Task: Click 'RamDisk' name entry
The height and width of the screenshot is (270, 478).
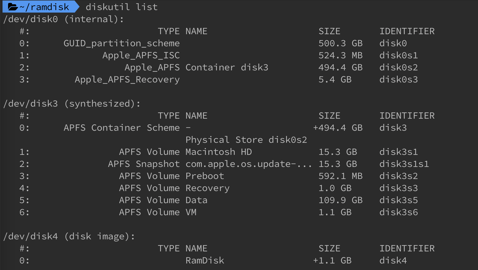Action: (x=205, y=260)
